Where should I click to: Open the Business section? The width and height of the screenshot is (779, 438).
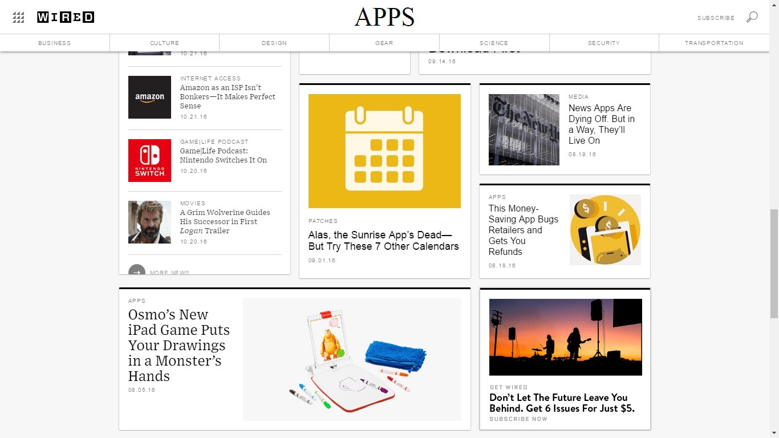coord(55,43)
